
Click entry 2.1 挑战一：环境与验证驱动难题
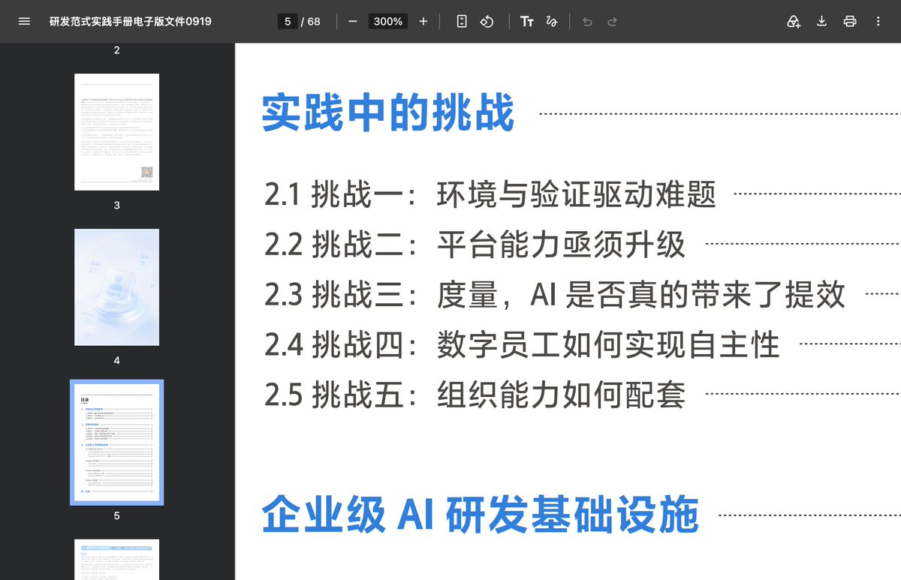[x=490, y=194]
